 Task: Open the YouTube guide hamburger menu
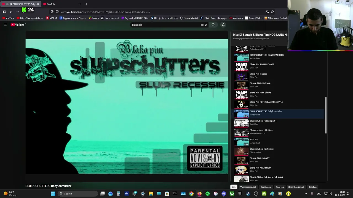coord(5,25)
